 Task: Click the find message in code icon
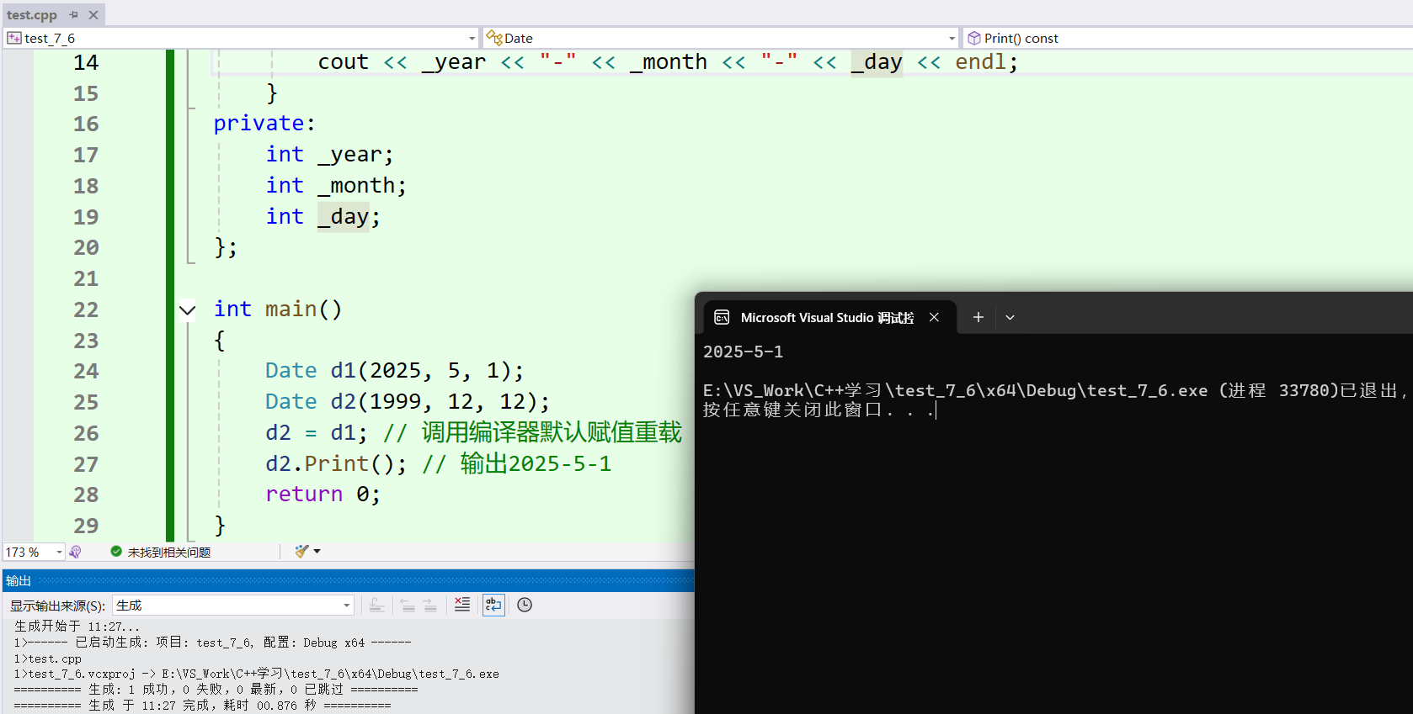[x=377, y=606]
